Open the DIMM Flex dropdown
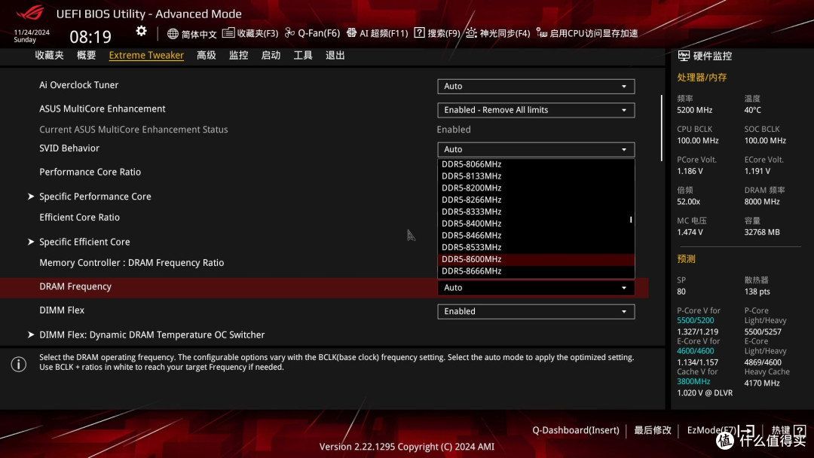This screenshot has width=814, height=458. click(x=536, y=311)
